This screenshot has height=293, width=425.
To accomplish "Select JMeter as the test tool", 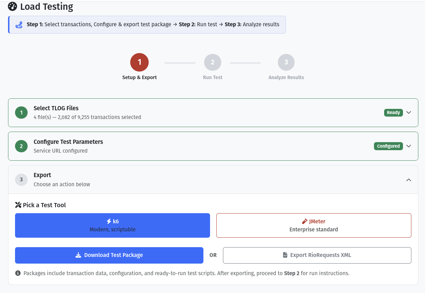I will 314,225.
